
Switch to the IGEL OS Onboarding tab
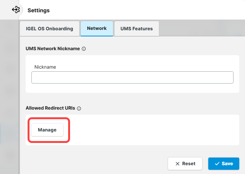[x=49, y=28]
